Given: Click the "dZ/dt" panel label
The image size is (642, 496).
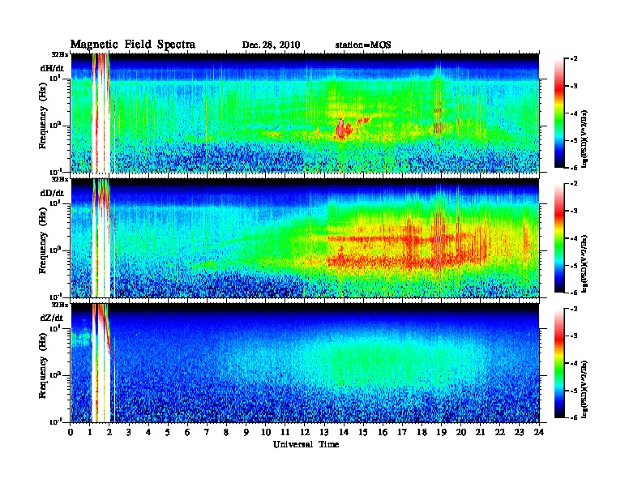Looking at the screenshot, I should click(52, 318).
